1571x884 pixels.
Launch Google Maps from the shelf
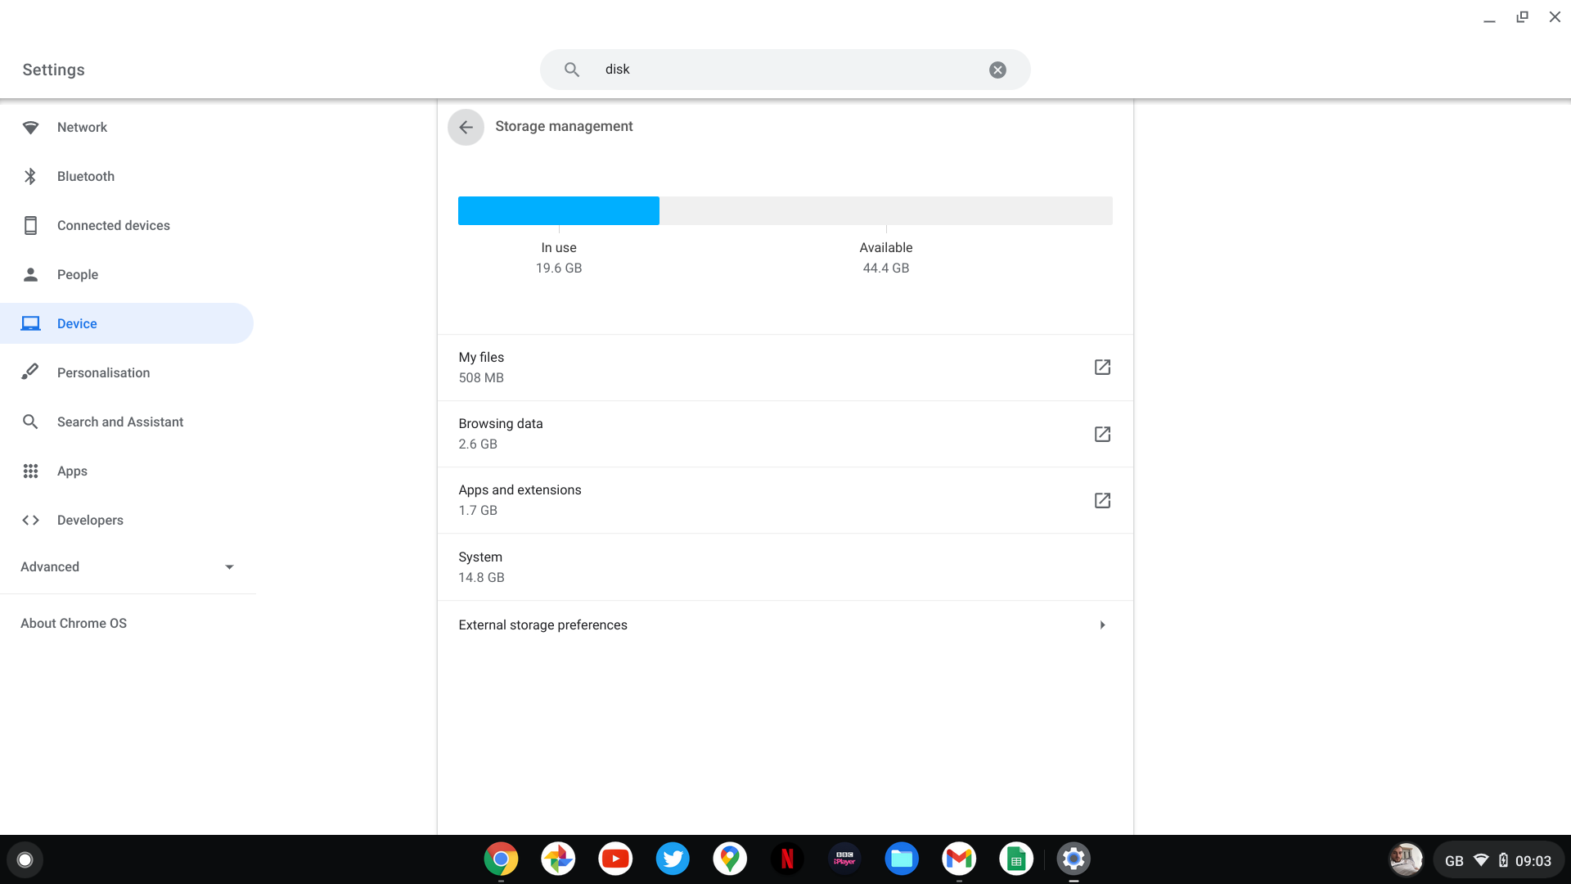pyautogui.click(x=730, y=859)
